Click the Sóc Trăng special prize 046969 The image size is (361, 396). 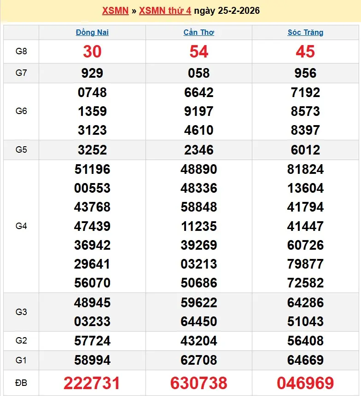tap(305, 383)
